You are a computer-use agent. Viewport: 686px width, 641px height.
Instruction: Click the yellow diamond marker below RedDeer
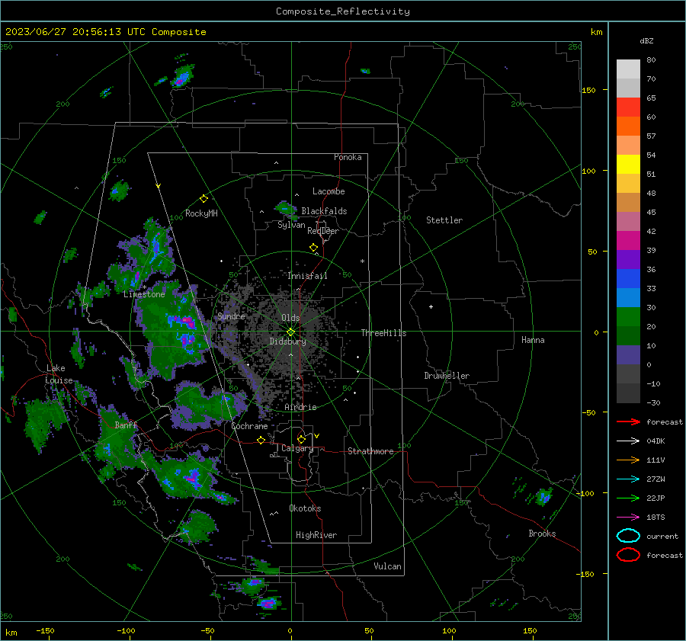(x=314, y=248)
